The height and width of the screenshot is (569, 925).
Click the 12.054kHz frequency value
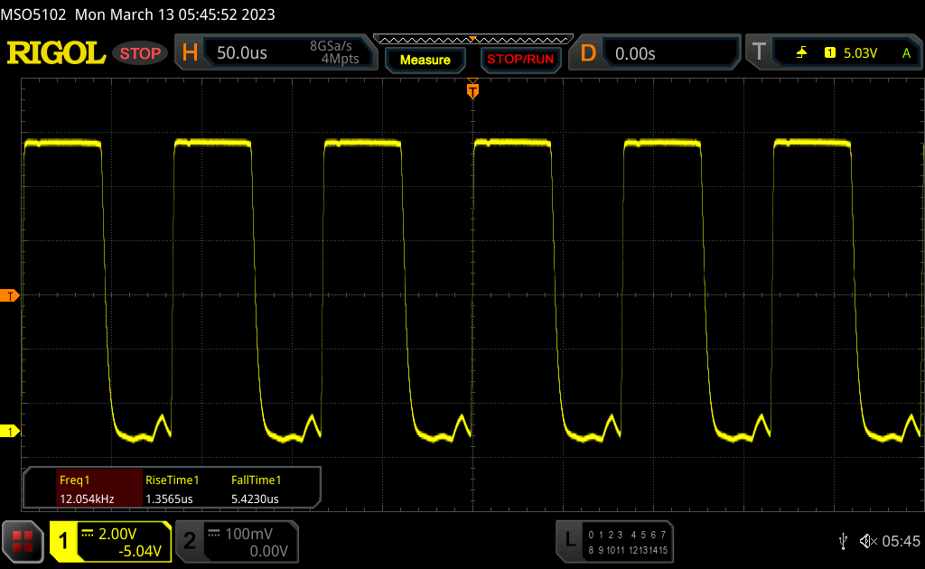click(87, 499)
